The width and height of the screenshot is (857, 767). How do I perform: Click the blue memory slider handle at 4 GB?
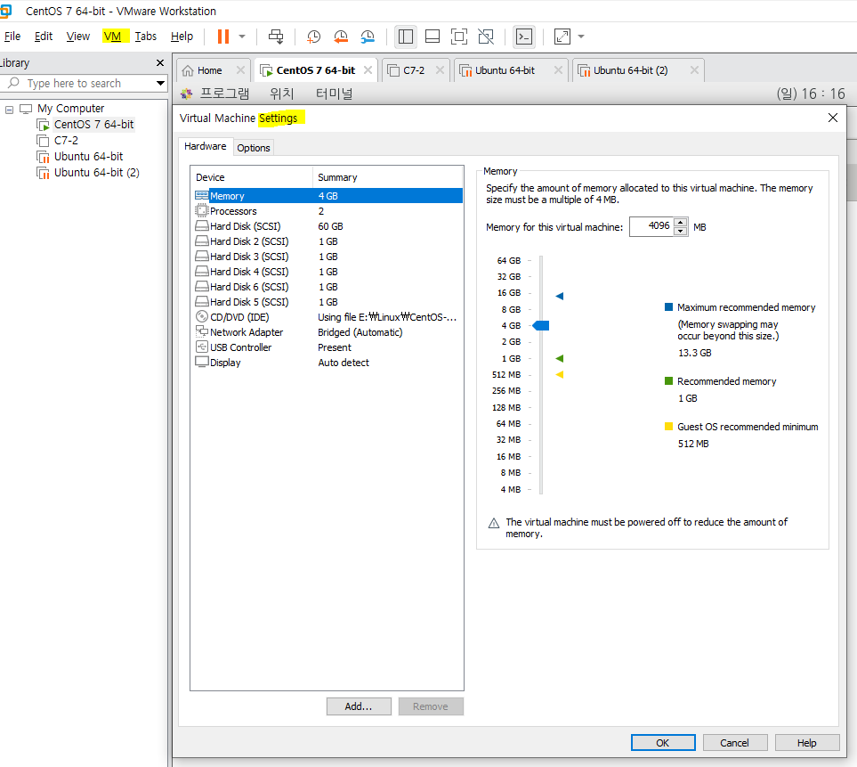tap(541, 325)
